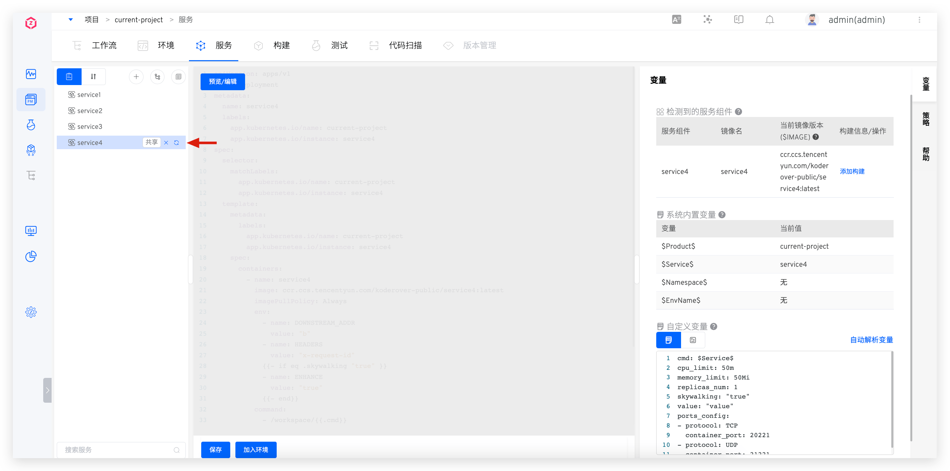Switch custom variables to key-value view
The height and width of the screenshot is (471, 950).
[x=693, y=340]
